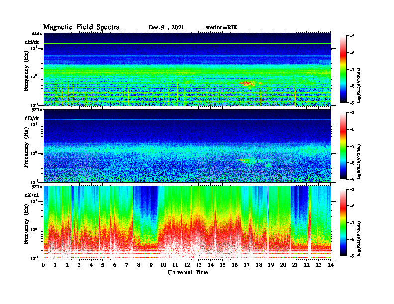Click the 32Hz label atop dD/dt panel
Screen dimensions: 394x304
coord(37,110)
